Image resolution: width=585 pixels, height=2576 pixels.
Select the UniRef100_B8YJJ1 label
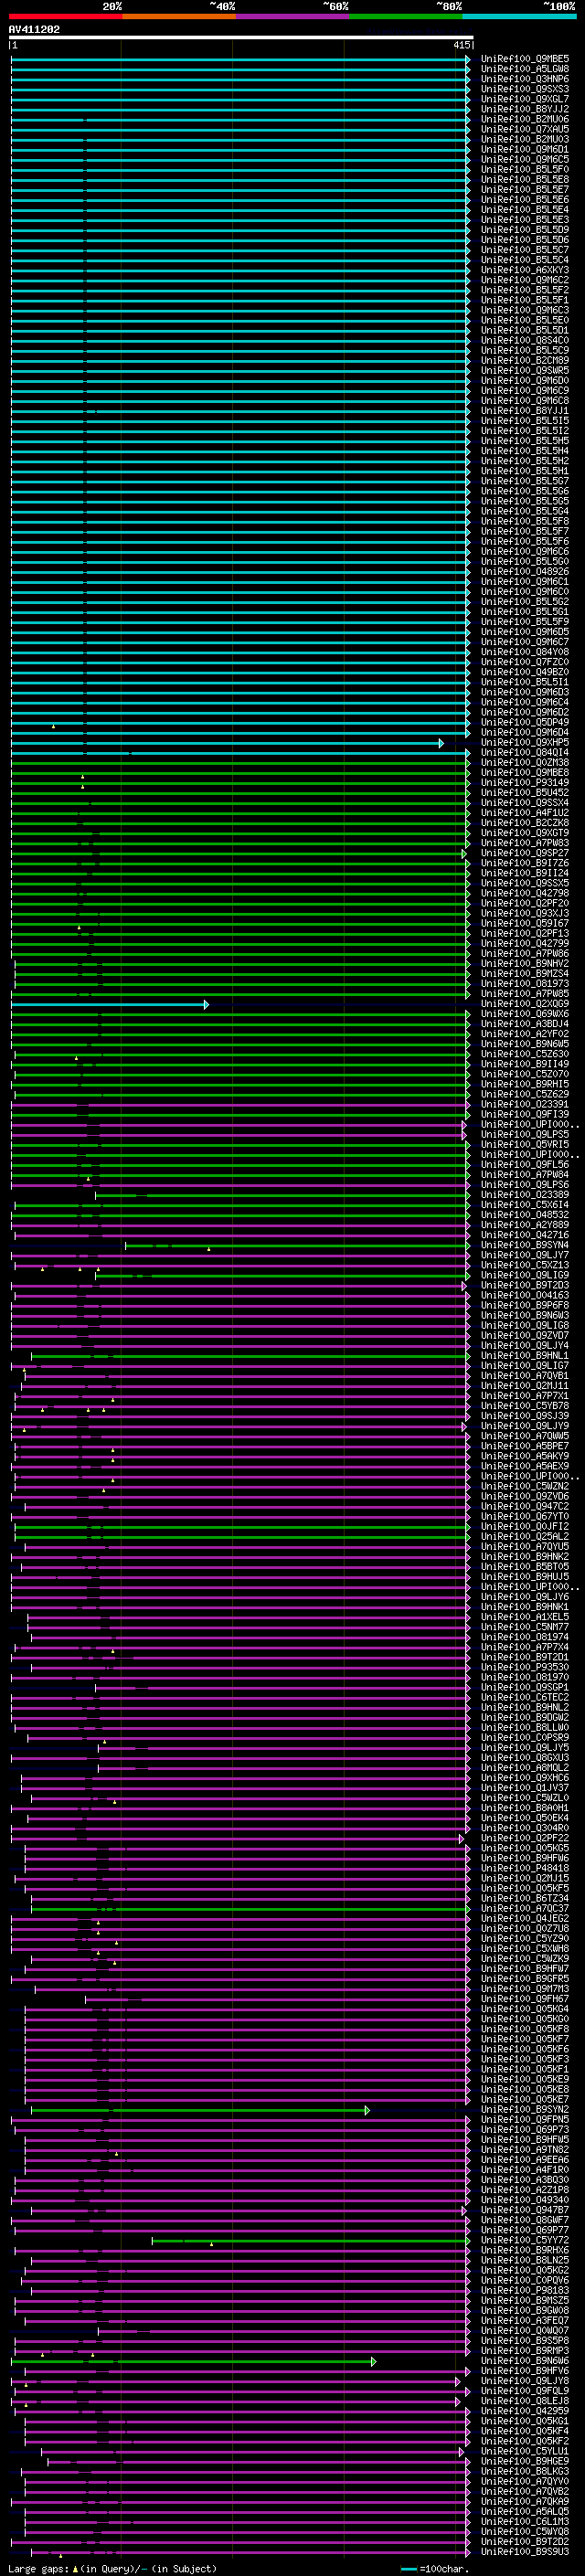pyautogui.click(x=525, y=410)
